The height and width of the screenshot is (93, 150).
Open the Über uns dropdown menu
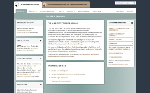click(x=32, y=11)
